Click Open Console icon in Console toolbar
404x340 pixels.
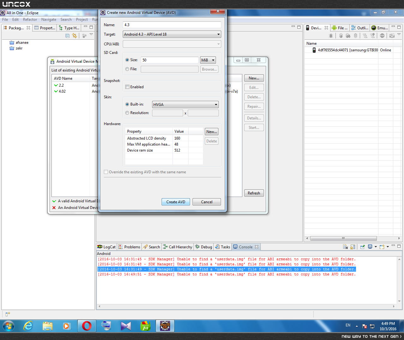(x=382, y=247)
